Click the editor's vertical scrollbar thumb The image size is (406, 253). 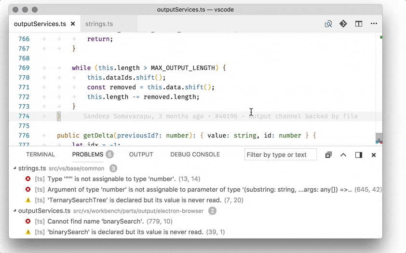pos(379,138)
